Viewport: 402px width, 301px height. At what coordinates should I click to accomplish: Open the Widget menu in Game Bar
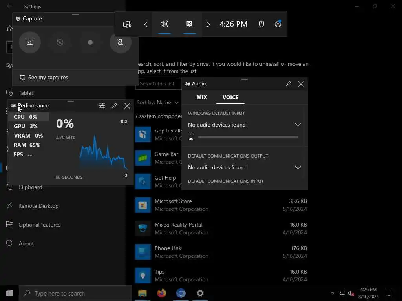pyautogui.click(x=127, y=24)
